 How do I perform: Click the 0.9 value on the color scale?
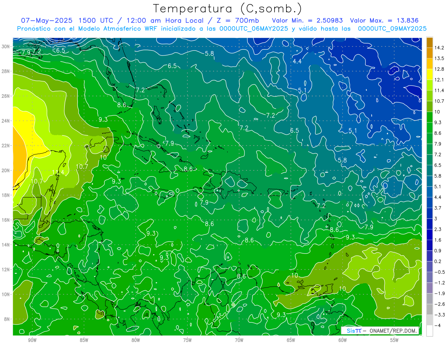pos(438,250)
